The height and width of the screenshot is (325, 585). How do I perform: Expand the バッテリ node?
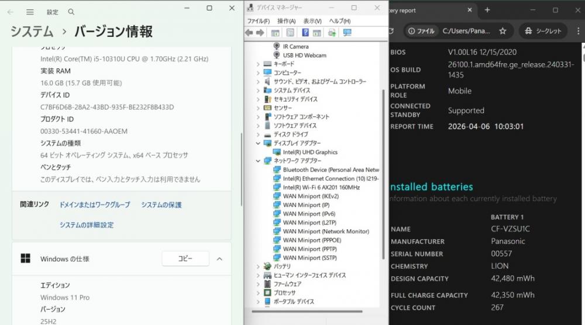tap(258, 267)
